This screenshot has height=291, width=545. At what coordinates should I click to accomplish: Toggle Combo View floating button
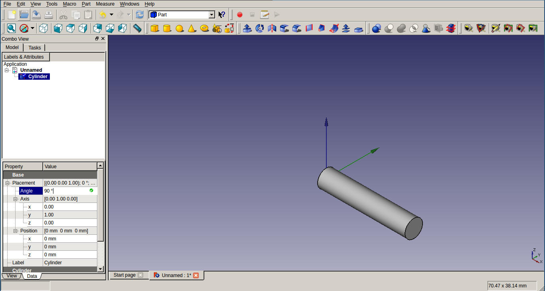[97, 39]
